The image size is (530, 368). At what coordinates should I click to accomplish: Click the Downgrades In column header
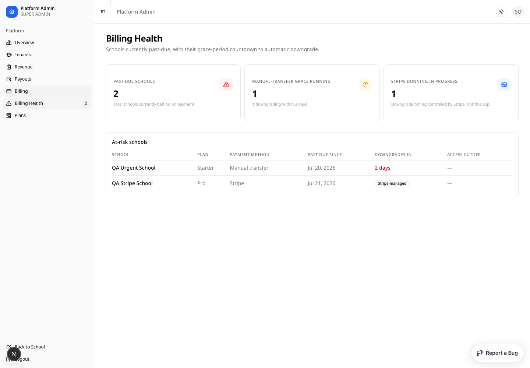[x=393, y=155]
